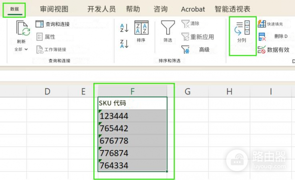The image size is (295, 180).
Task: Switch to the 审阅视图 tab
Action: coord(54,9)
